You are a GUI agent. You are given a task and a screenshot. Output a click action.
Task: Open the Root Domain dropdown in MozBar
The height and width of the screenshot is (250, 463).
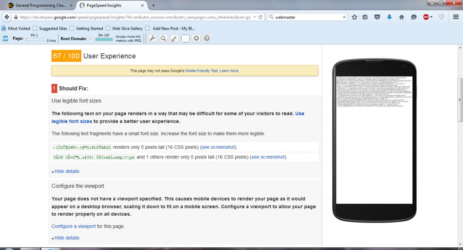point(90,39)
